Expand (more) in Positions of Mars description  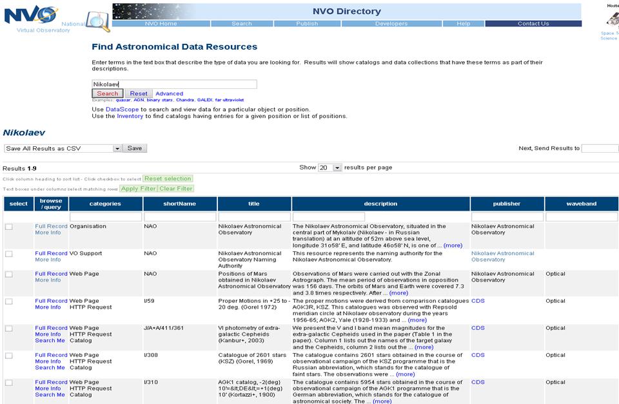(398, 293)
